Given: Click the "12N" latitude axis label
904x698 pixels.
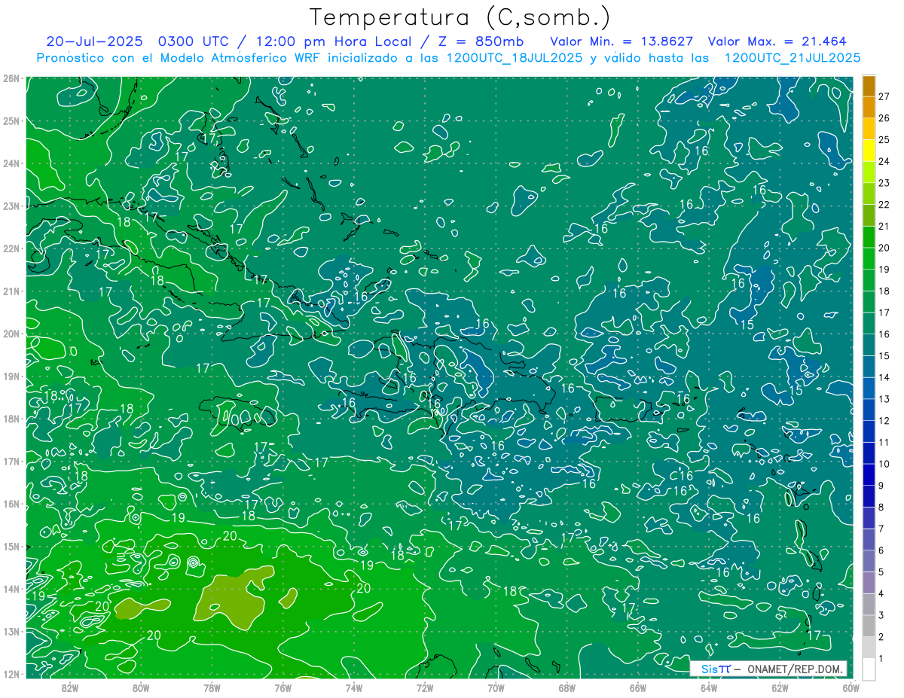Looking at the screenshot, I should click(x=11, y=674).
